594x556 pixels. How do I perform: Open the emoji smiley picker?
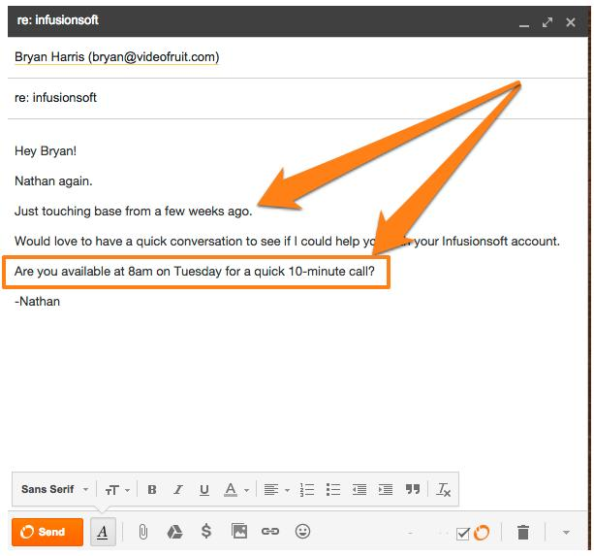302,532
